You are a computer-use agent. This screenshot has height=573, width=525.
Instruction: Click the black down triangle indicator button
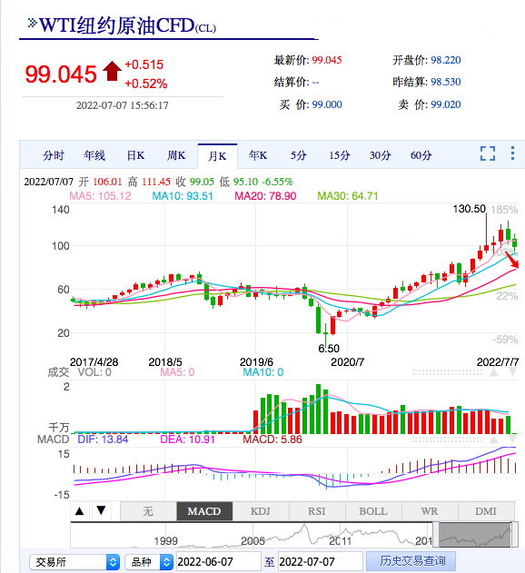click(x=101, y=510)
